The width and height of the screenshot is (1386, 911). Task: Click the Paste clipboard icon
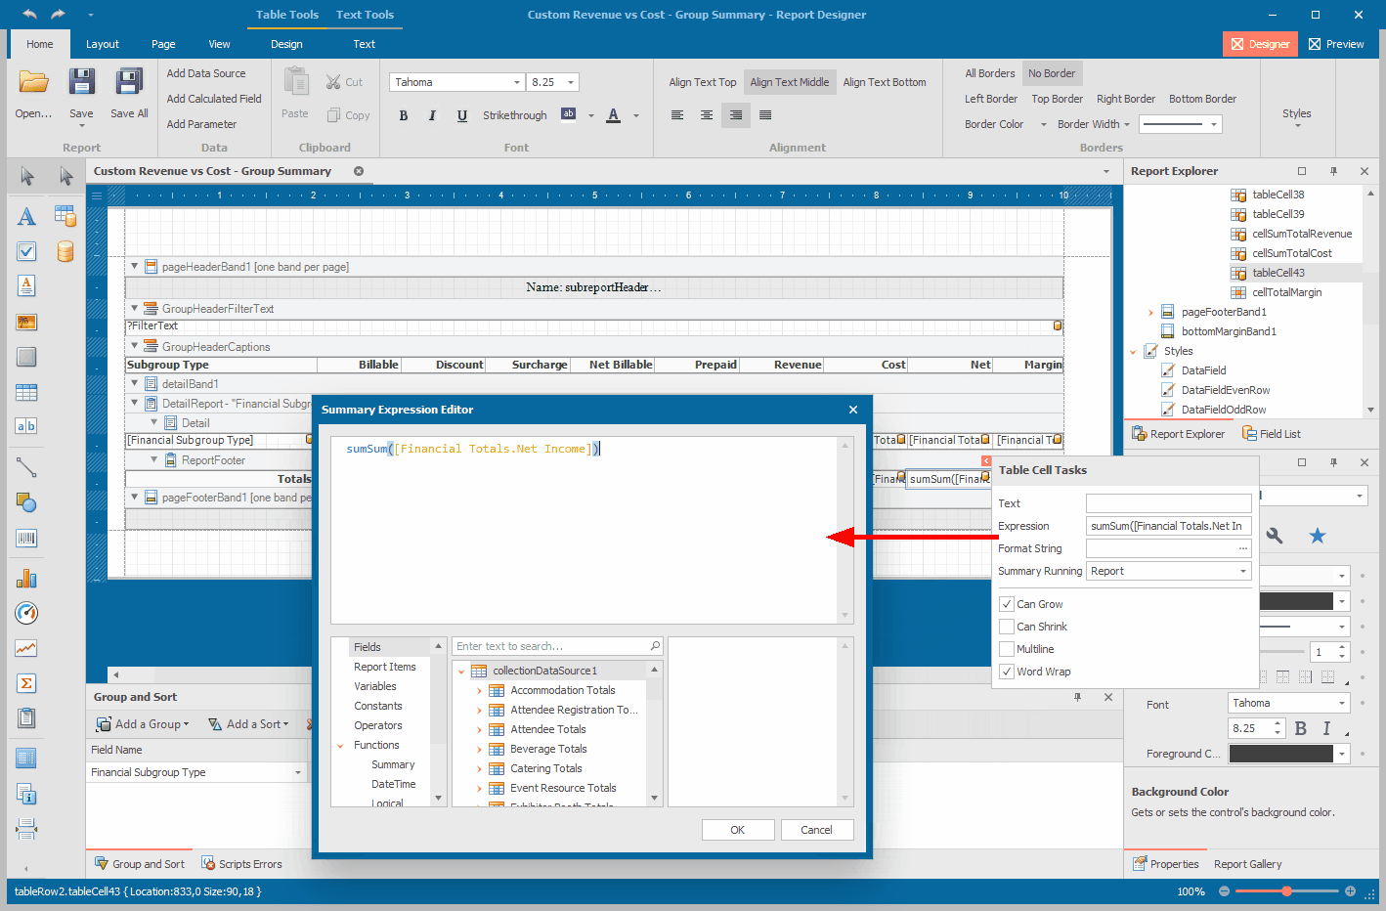tap(295, 81)
